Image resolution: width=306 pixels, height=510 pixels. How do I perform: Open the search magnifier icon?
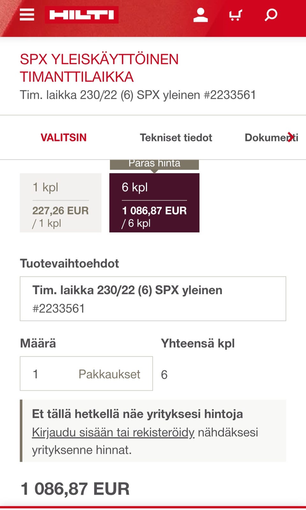[271, 15]
